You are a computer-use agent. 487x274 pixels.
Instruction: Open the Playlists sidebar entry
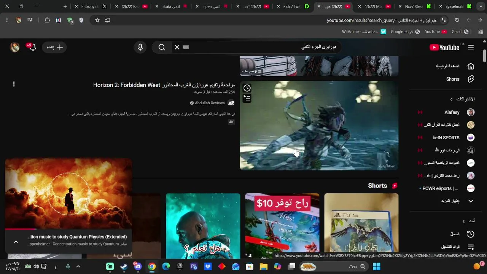[x=453, y=247]
